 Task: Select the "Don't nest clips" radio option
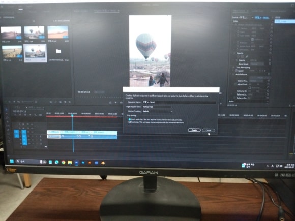tap(129, 119)
